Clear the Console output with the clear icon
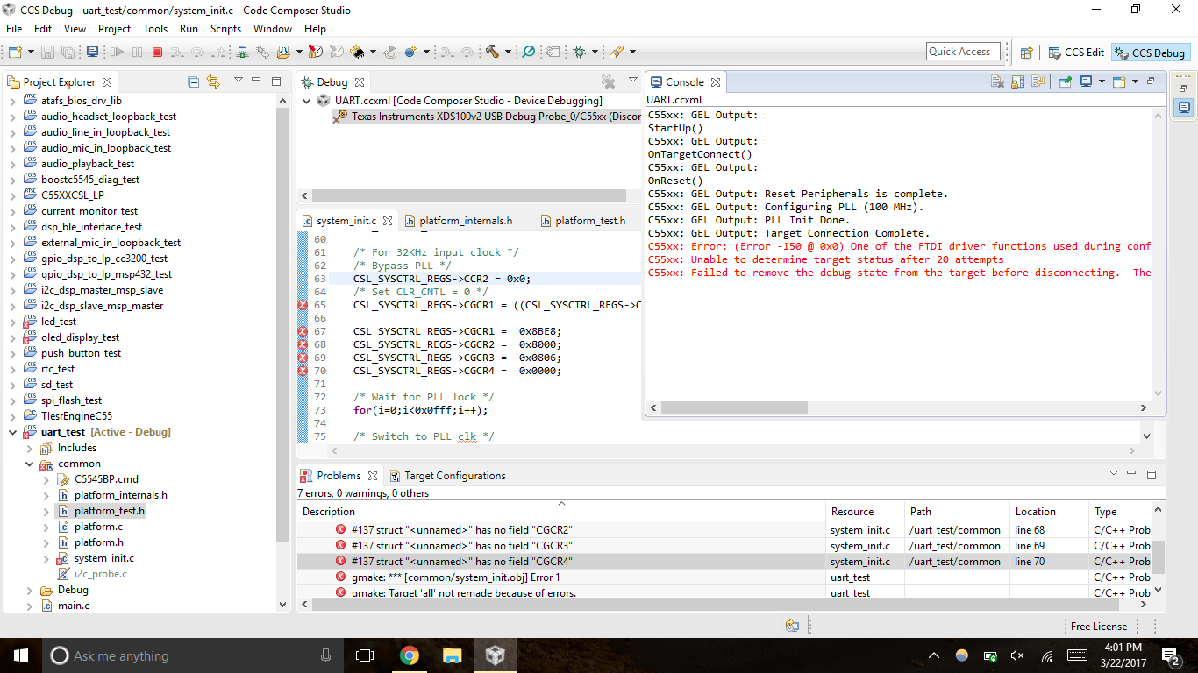Viewport: 1198px width, 673px height. [998, 81]
